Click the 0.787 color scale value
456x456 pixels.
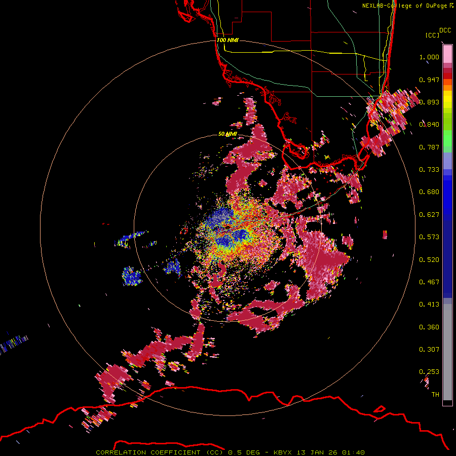[x=429, y=147]
